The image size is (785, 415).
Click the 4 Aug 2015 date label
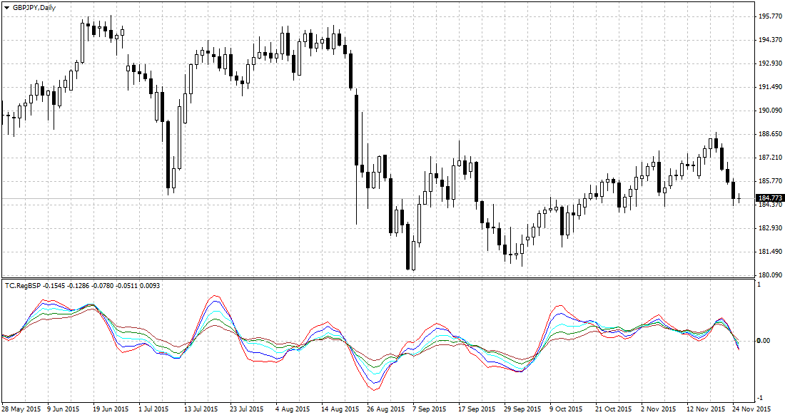coord(293,409)
